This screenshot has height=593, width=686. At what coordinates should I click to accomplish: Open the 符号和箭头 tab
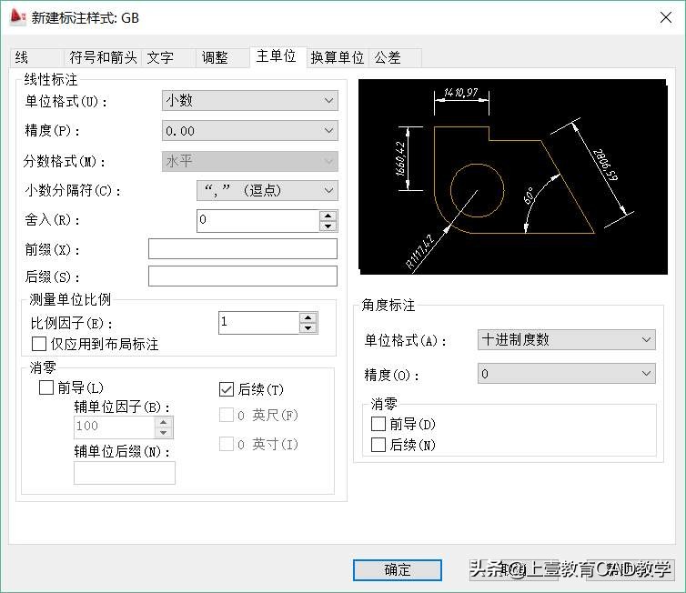pyautogui.click(x=103, y=57)
